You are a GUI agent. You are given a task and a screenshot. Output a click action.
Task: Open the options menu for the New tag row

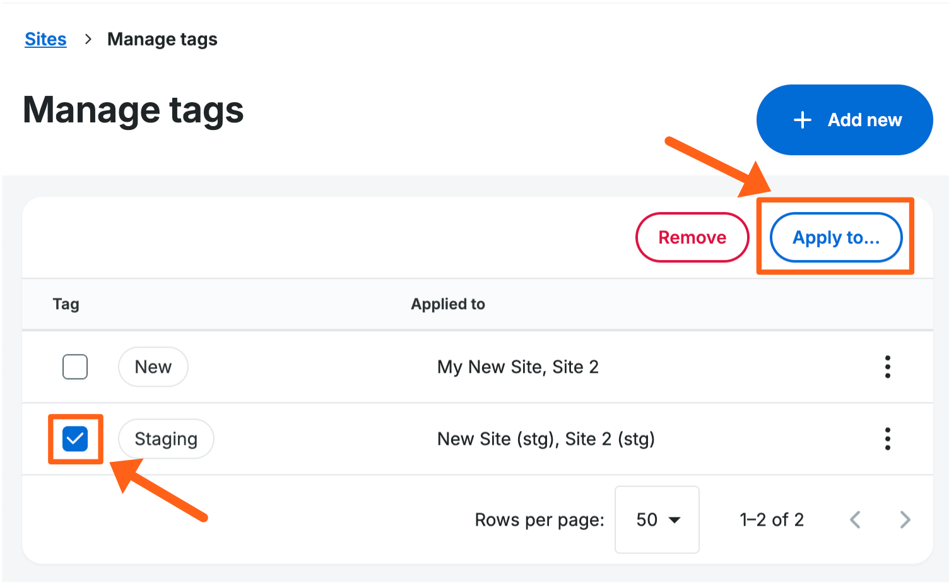[888, 367]
